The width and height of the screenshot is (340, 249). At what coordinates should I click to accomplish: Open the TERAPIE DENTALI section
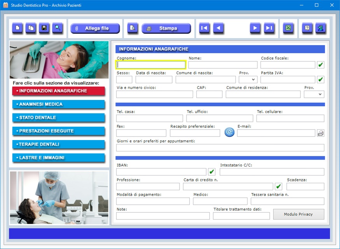pyautogui.click(x=59, y=144)
